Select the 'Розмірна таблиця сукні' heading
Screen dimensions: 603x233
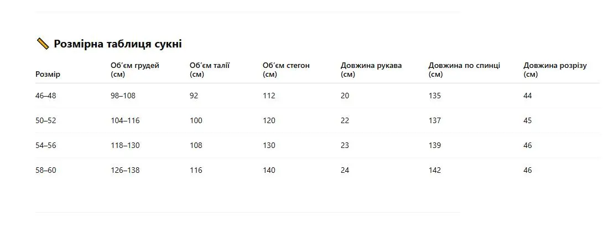[x=118, y=44]
